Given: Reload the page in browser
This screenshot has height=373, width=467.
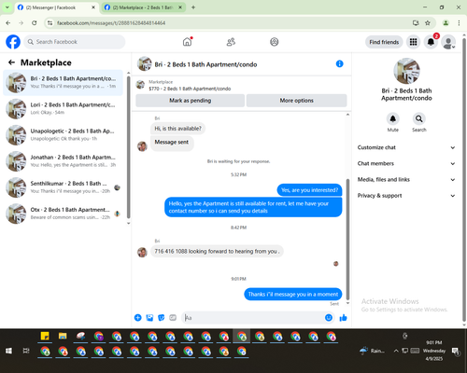Looking at the screenshot, I should (35, 22).
